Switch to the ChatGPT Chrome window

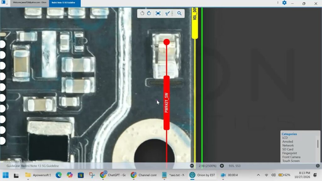pos(113,175)
